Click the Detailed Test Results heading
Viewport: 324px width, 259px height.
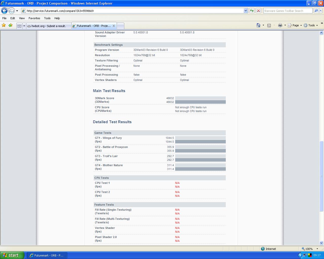pos(112,122)
